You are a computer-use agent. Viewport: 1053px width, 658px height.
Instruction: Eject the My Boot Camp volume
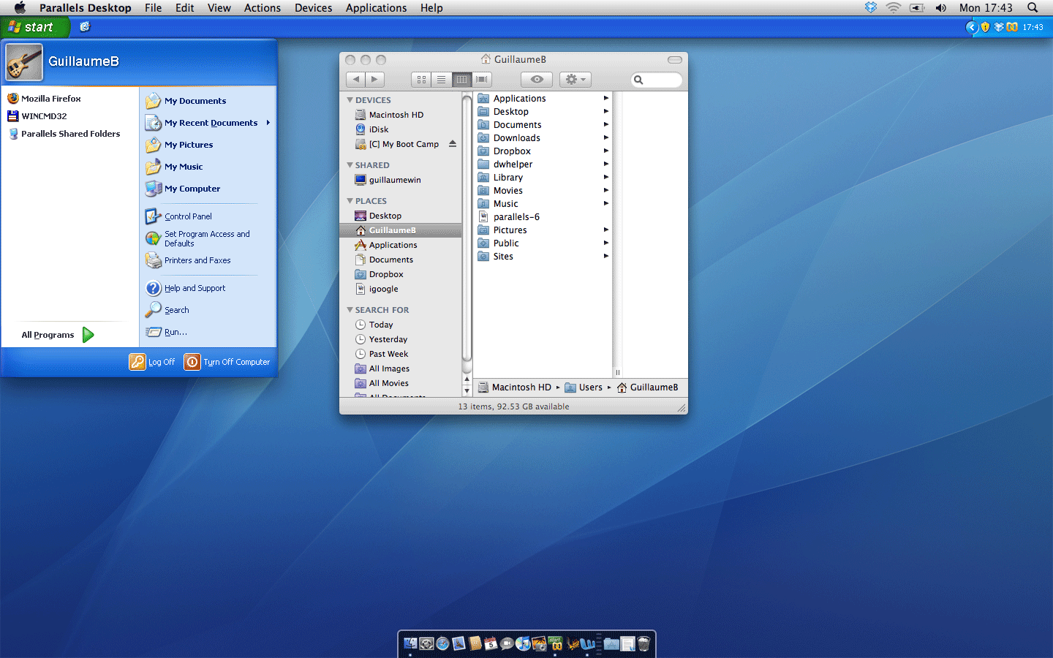coord(453,144)
